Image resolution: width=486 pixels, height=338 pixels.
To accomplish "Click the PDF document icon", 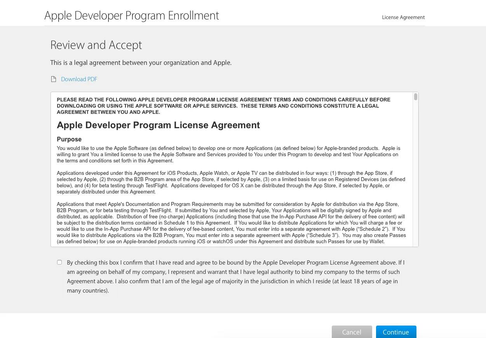I will pyautogui.click(x=54, y=79).
